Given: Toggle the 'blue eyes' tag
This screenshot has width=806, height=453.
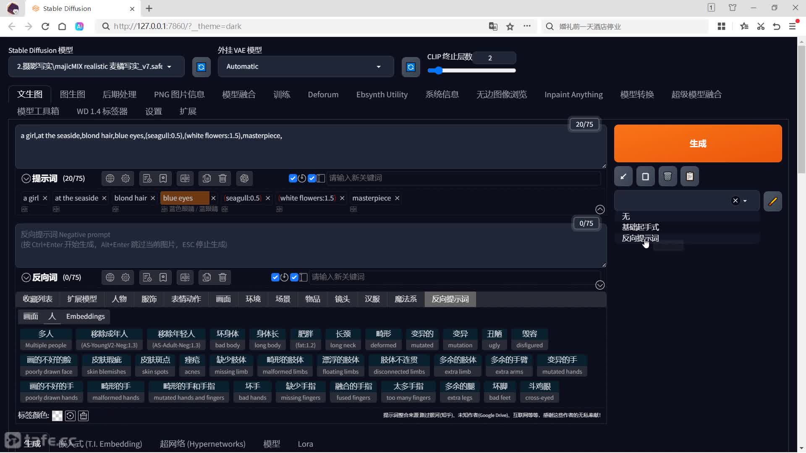Looking at the screenshot, I should pos(184,198).
